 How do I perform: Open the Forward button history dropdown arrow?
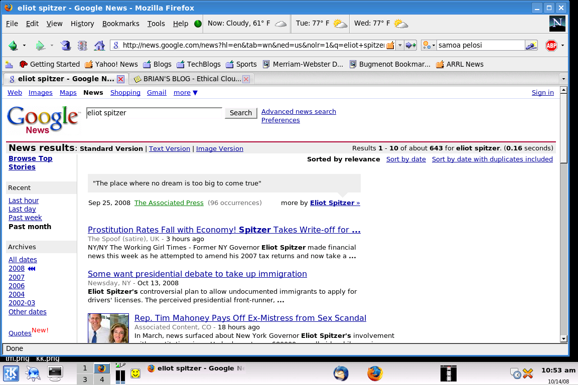52,46
